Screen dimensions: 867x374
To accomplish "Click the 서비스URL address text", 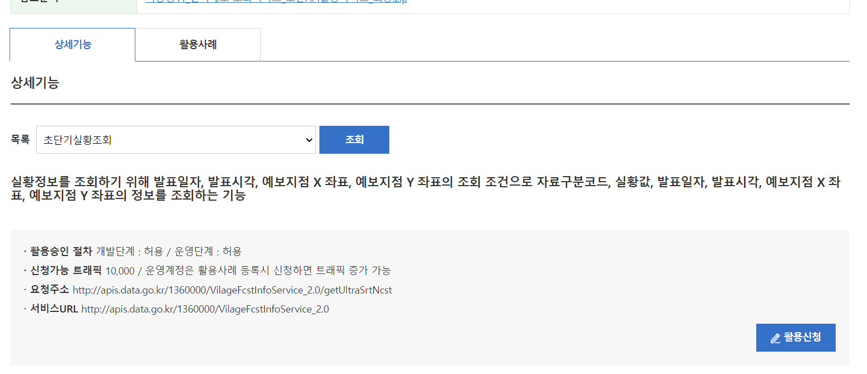I will (x=205, y=309).
